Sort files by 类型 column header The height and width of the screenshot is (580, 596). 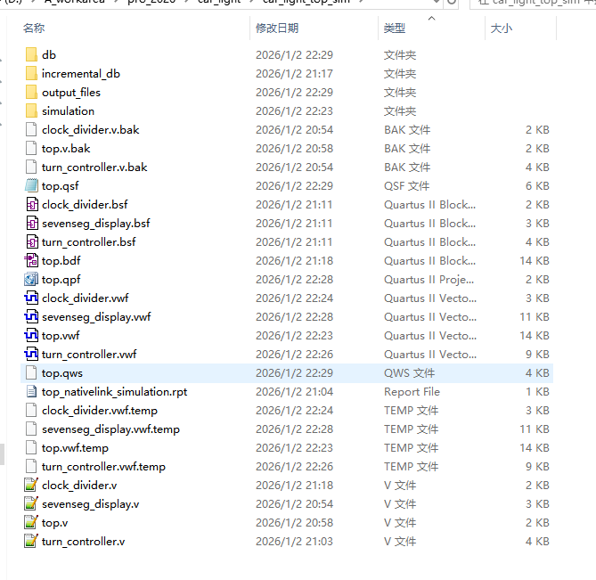tap(394, 29)
